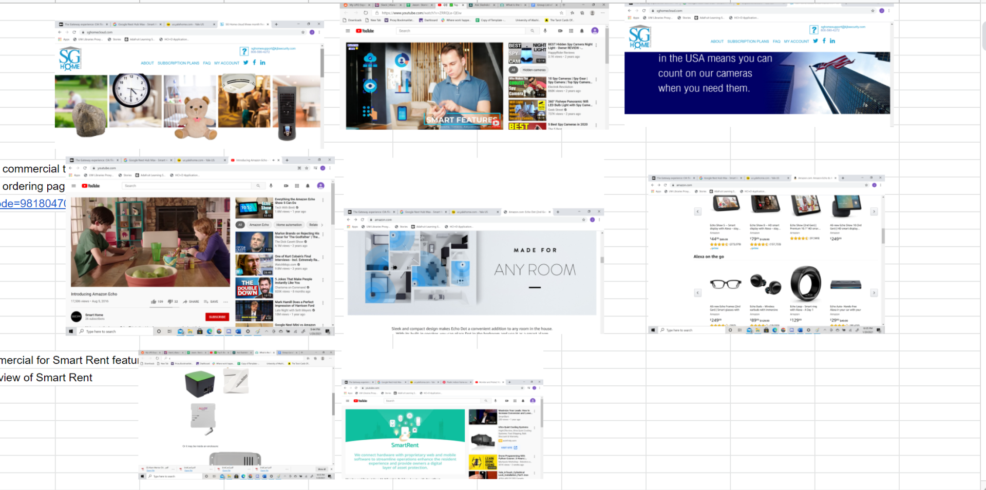Image resolution: width=986 pixels, height=490 pixels.
Task: Click help question icon on USA banner page
Action: [814, 30]
